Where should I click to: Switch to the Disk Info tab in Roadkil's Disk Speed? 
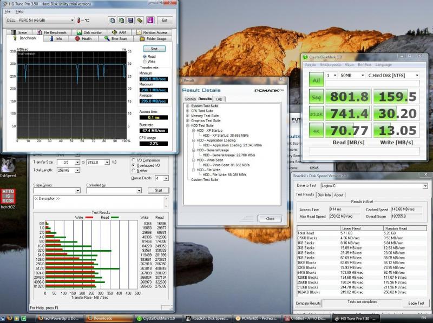tap(324, 195)
